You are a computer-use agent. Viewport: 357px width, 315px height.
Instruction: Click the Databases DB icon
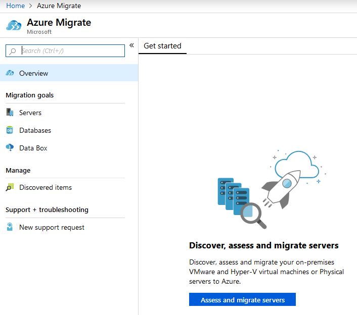point(10,130)
